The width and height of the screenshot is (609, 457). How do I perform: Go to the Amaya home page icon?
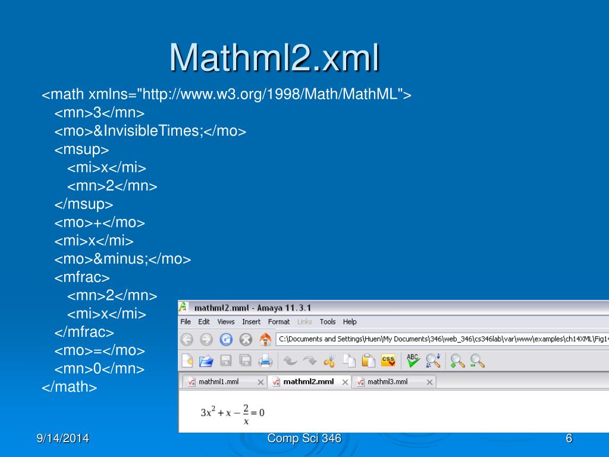pos(265,339)
